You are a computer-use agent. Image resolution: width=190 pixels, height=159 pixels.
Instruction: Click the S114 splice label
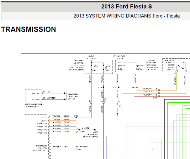tap(100, 88)
